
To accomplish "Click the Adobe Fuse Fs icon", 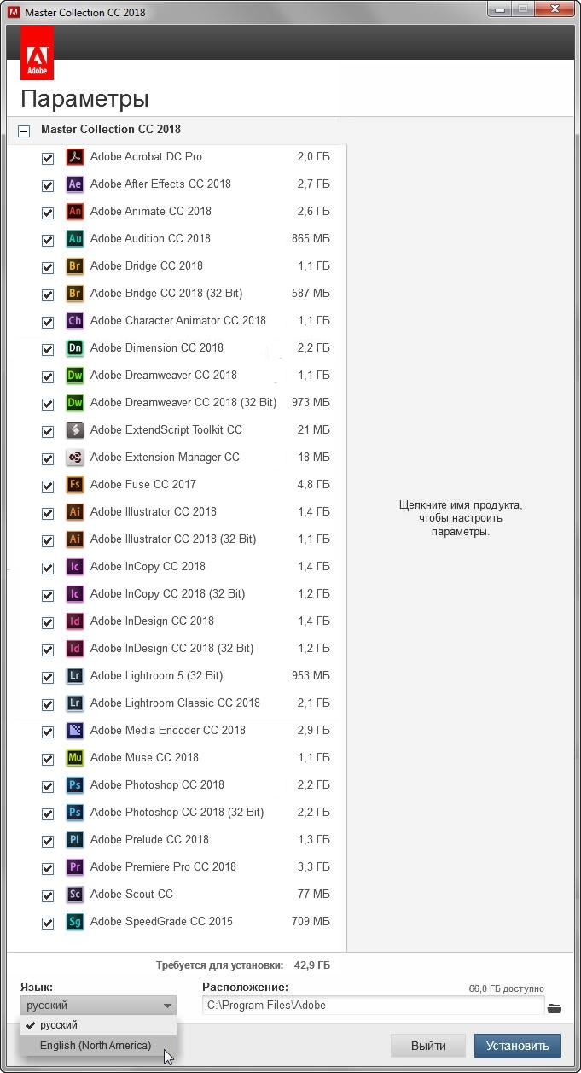I will point(75,485).
